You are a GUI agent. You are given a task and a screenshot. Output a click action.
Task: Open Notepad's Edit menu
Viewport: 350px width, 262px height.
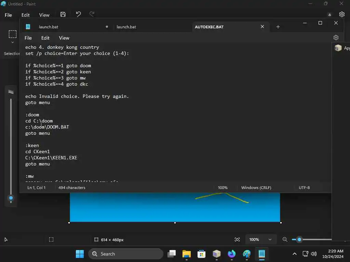pyautogui.click(x=45, y=38)
